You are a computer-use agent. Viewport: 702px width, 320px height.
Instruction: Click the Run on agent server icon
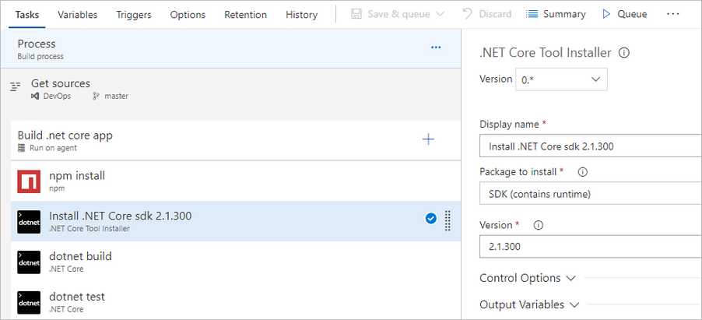tap(22, 148)
